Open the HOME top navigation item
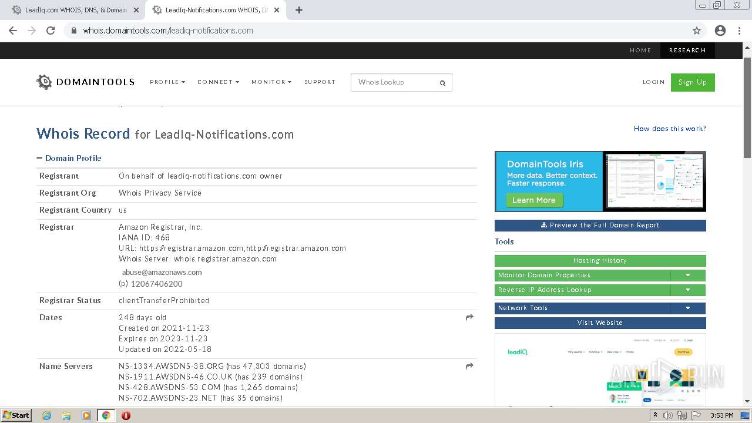Viewport: 752px width, 423px height. pos(640,51)
